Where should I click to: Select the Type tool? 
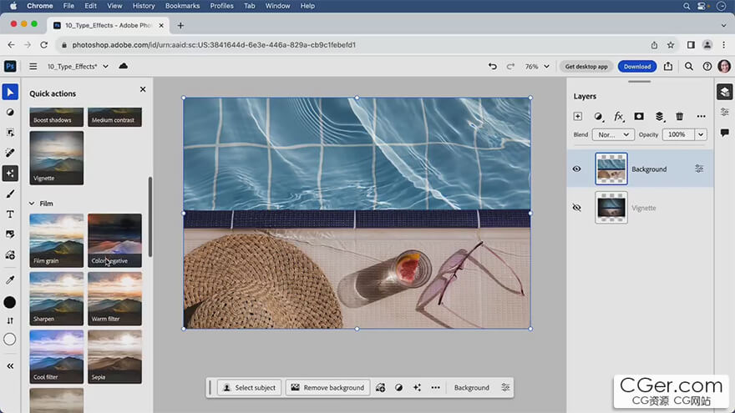[10, 214]
